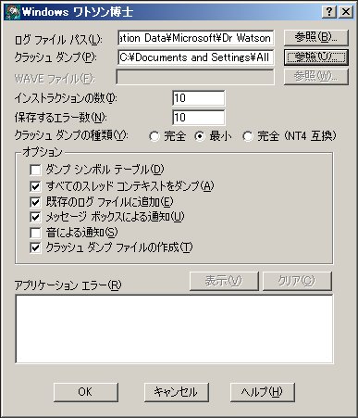Screen dimensions: 358x418
Task: Click the オプション group label
Action: point(43,152)
